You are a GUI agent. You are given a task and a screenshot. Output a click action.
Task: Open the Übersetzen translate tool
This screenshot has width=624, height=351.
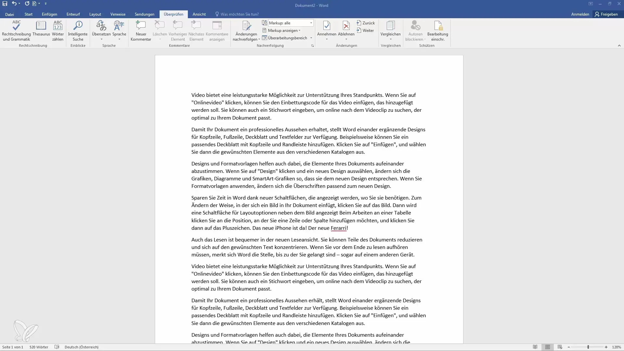pyautogui.click(x=101, y=31)
